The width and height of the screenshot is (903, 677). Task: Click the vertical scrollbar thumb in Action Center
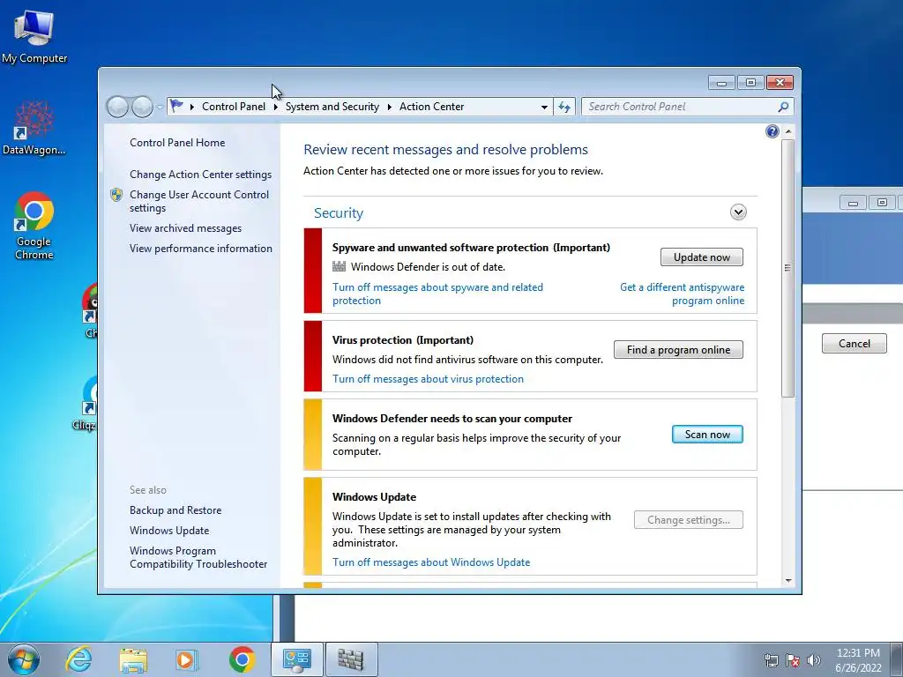pyautogui.click(x=787, y=268)
